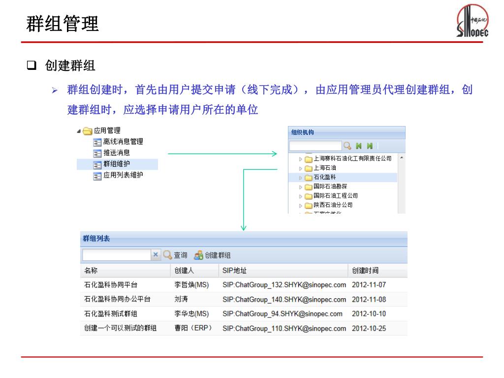
Task: Expand the 国际石油勘探 node
Action: pyautogui.click(x=301, y=187)
